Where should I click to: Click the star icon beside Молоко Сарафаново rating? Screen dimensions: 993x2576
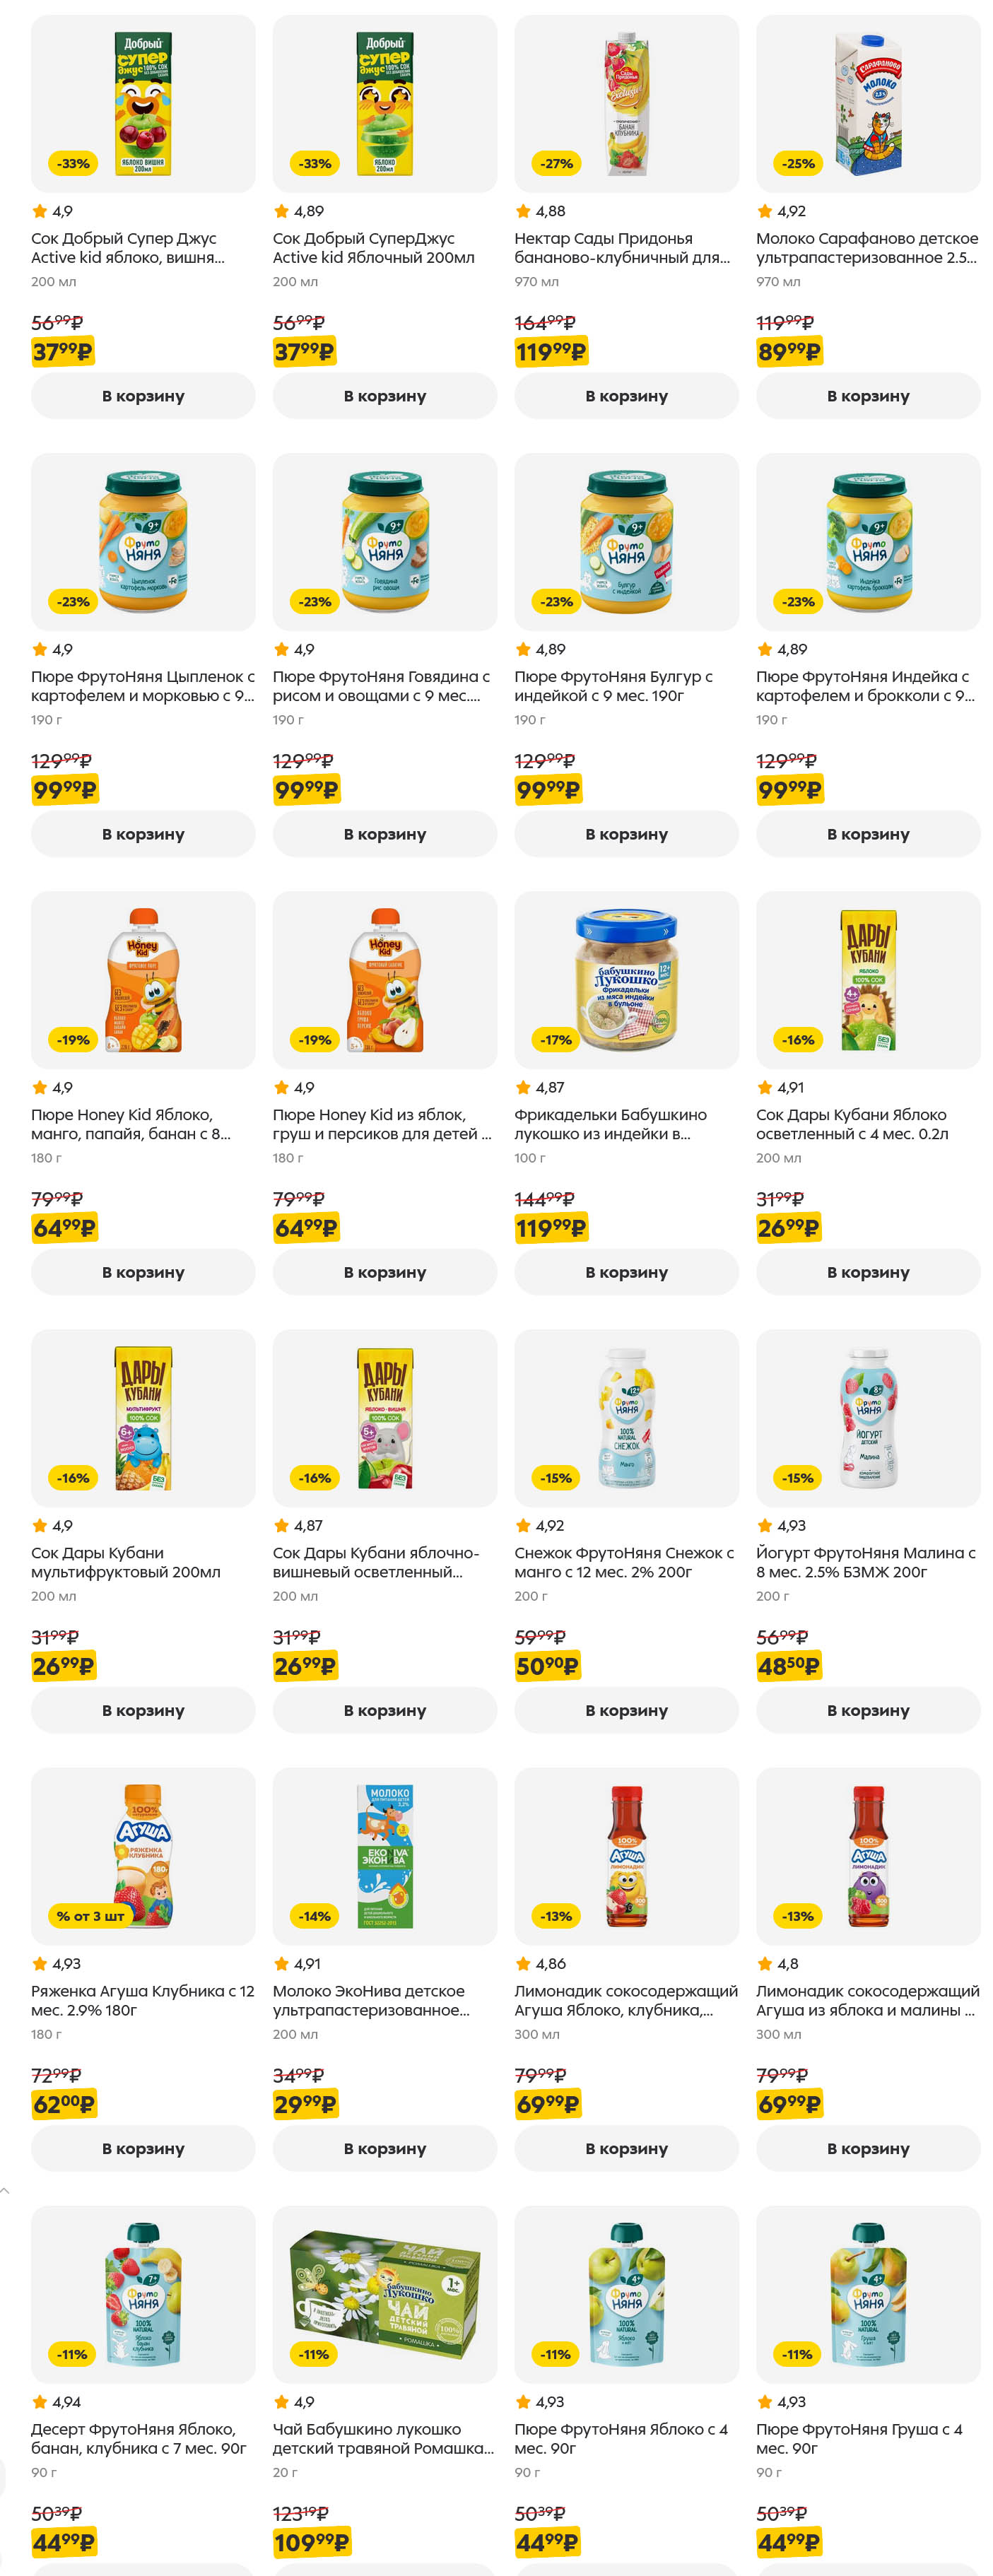(x=765, y=211)
